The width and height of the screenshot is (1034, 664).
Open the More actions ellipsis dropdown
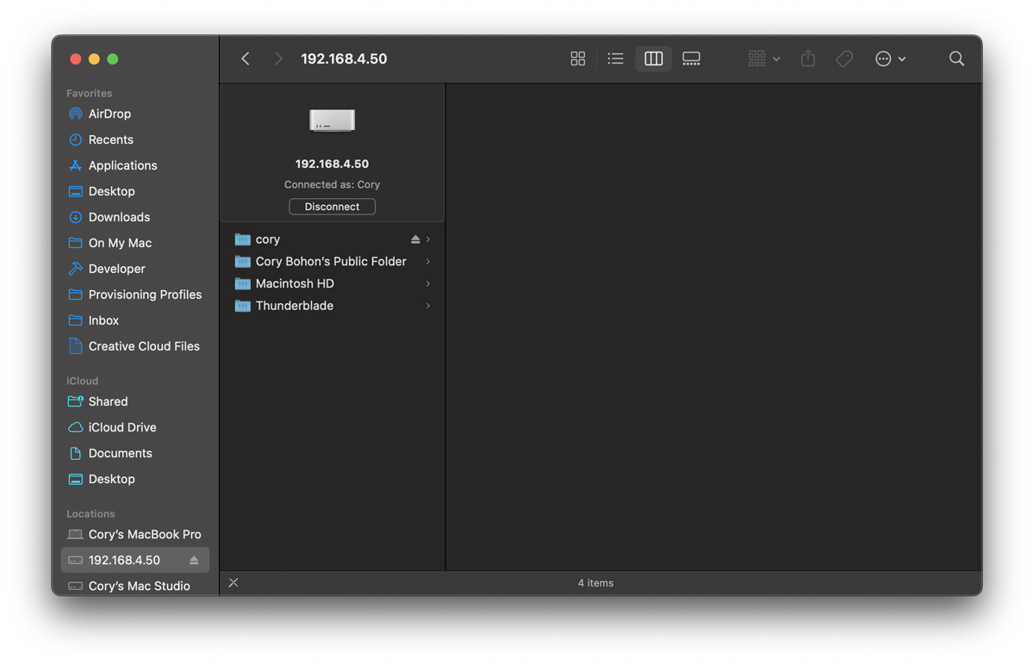tap(888, 59)
